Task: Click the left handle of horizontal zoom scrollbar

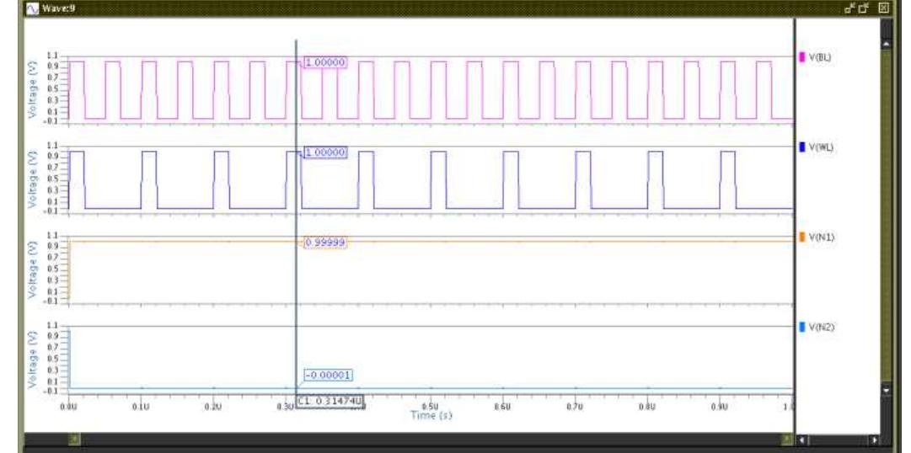Action: [75, 440]
